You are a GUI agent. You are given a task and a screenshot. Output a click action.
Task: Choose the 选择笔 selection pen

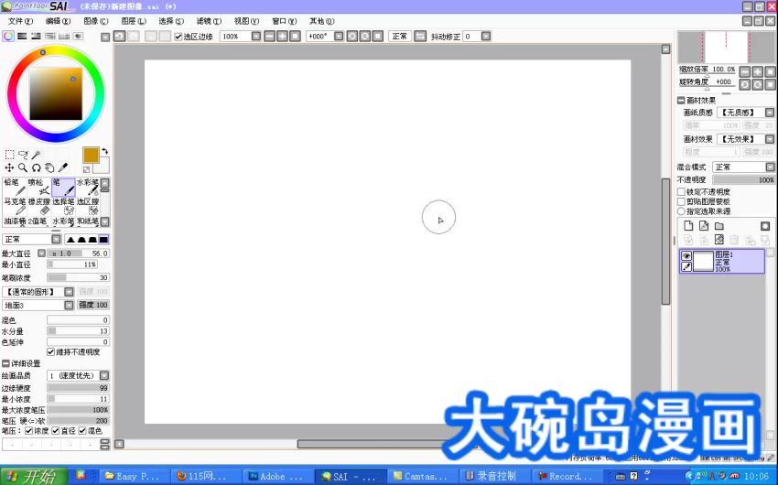point(63,207)
